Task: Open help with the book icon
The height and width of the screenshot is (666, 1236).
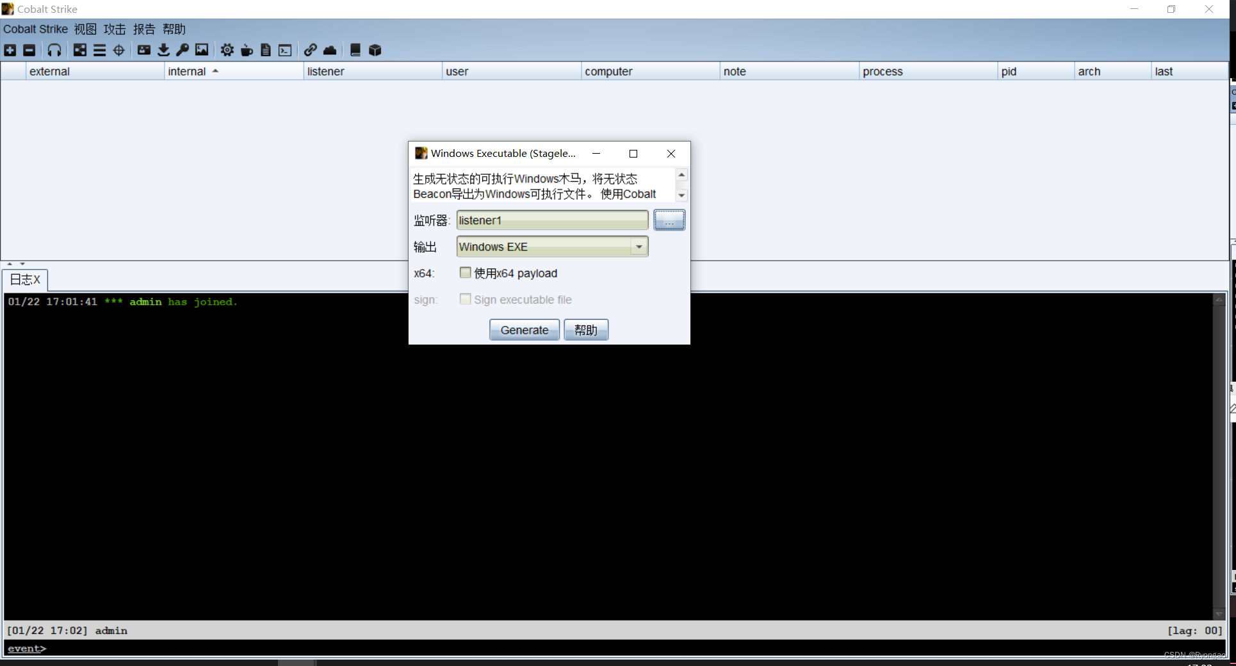Action: point(355,50)
